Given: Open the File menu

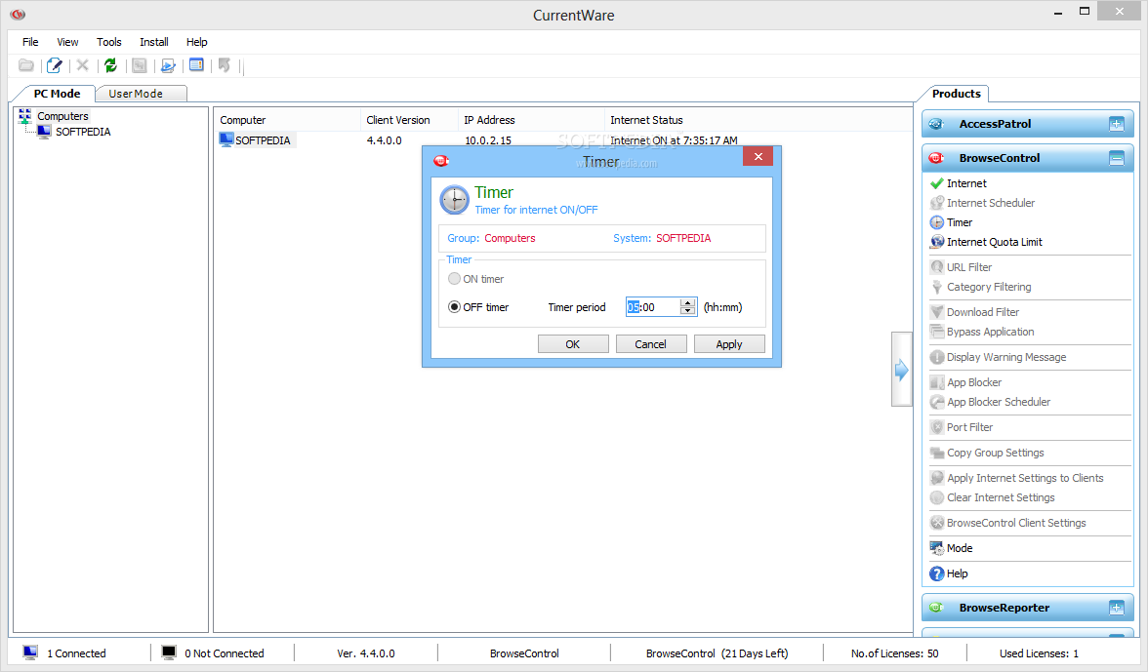Looking at the screenshot, I should [30, 42].
